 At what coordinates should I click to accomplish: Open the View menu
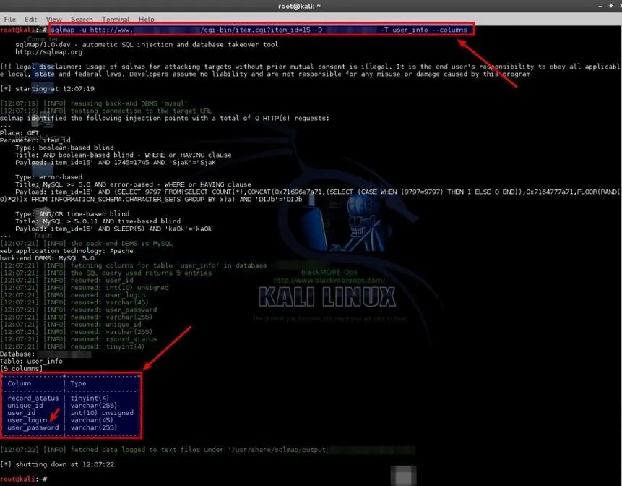point(54,19)
